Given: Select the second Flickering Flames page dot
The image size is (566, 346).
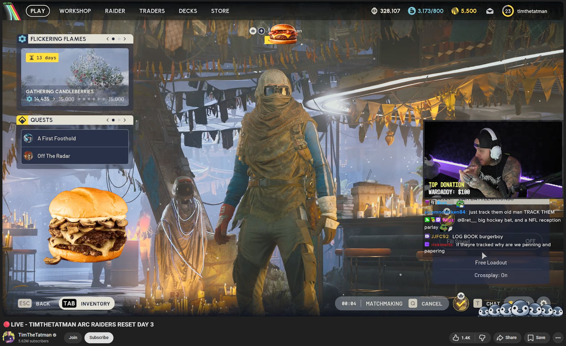Looking at the screenshot, I should (119, 39).
